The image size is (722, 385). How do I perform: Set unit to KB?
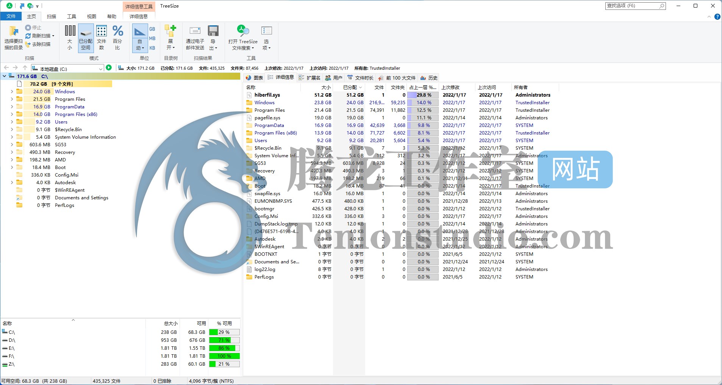[152, 48]
